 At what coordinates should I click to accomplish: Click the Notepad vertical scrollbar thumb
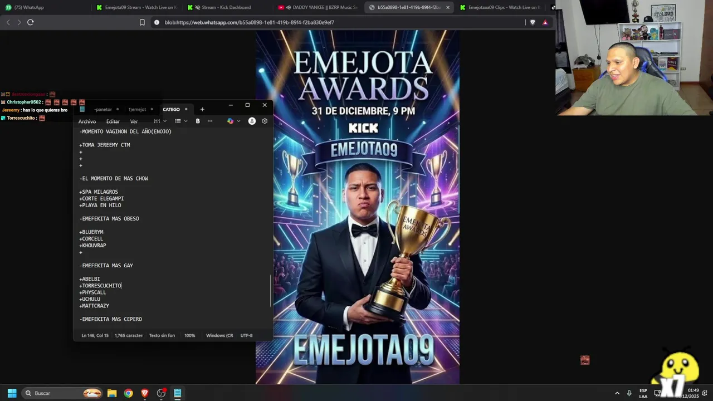click(271, 291)
